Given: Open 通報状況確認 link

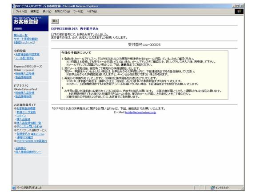Looking at the screenshot, I should (x=25, y=137).
